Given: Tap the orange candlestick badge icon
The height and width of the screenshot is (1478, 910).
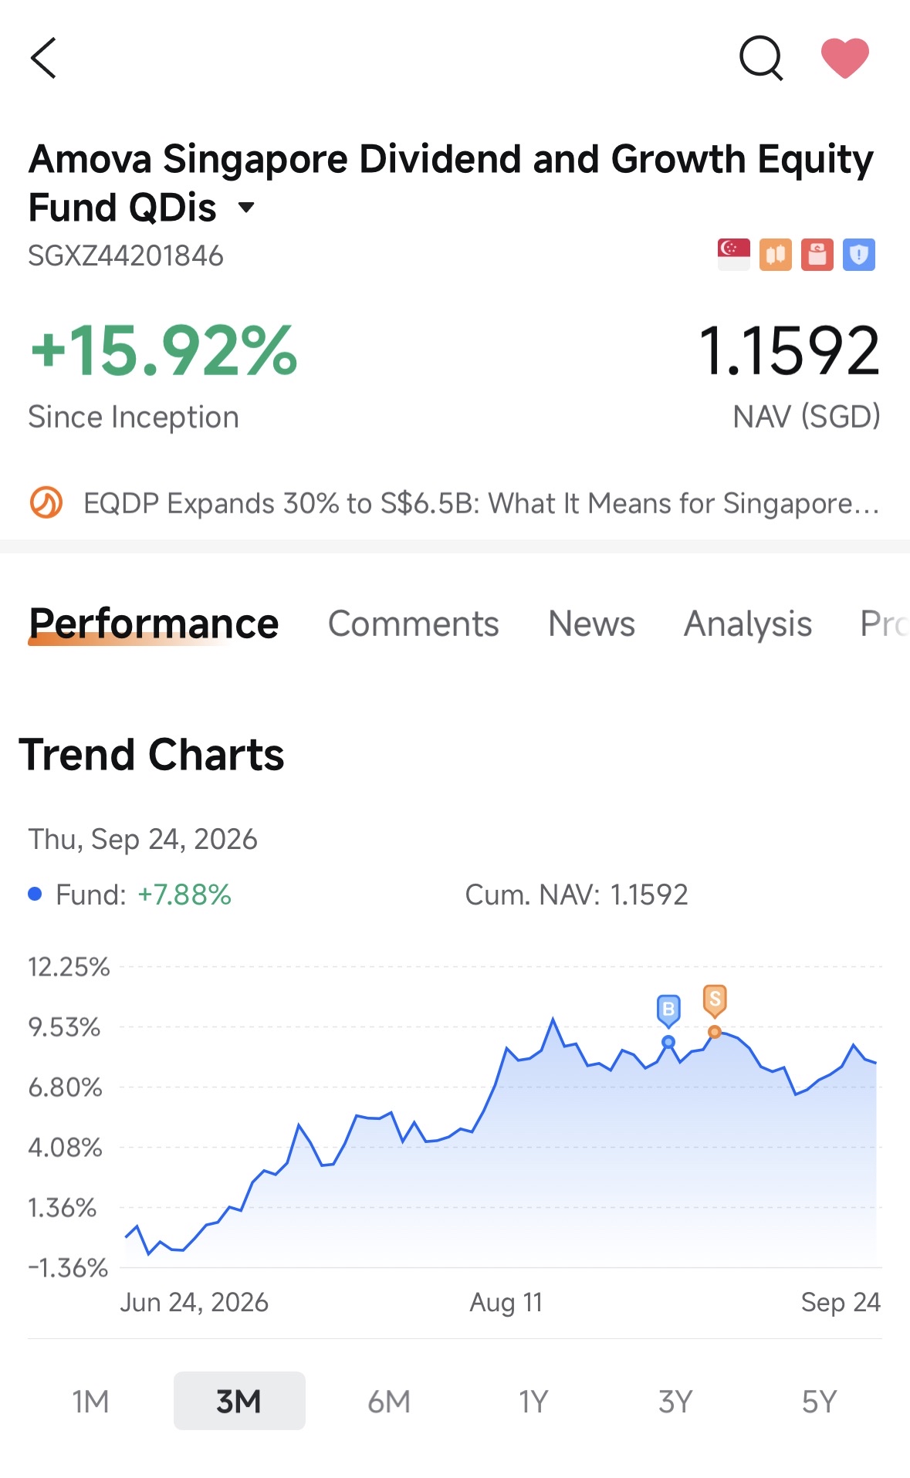Looking at the screenshot, I should pyautogui.click(x=775, y=255).
